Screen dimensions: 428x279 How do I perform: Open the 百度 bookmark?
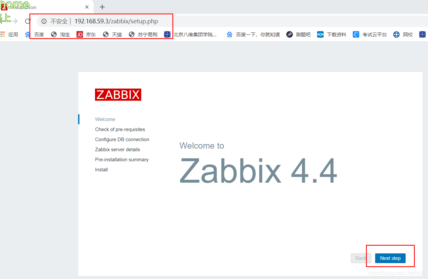pos(35,34)
